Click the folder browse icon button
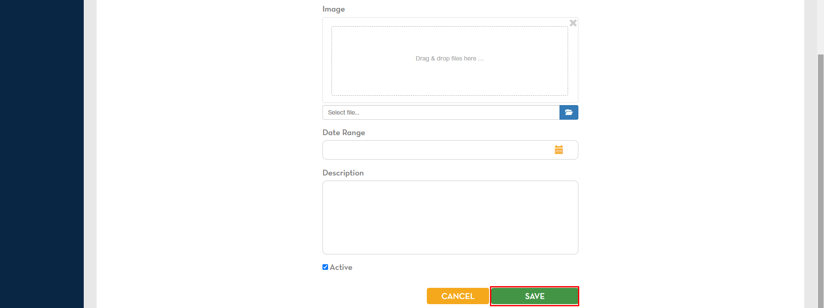Image resolution: width=824 pixels, height=308 pixels. click(x=569, y=112)
